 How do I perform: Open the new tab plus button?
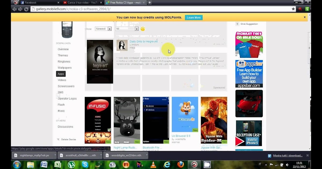pos(150,3)
